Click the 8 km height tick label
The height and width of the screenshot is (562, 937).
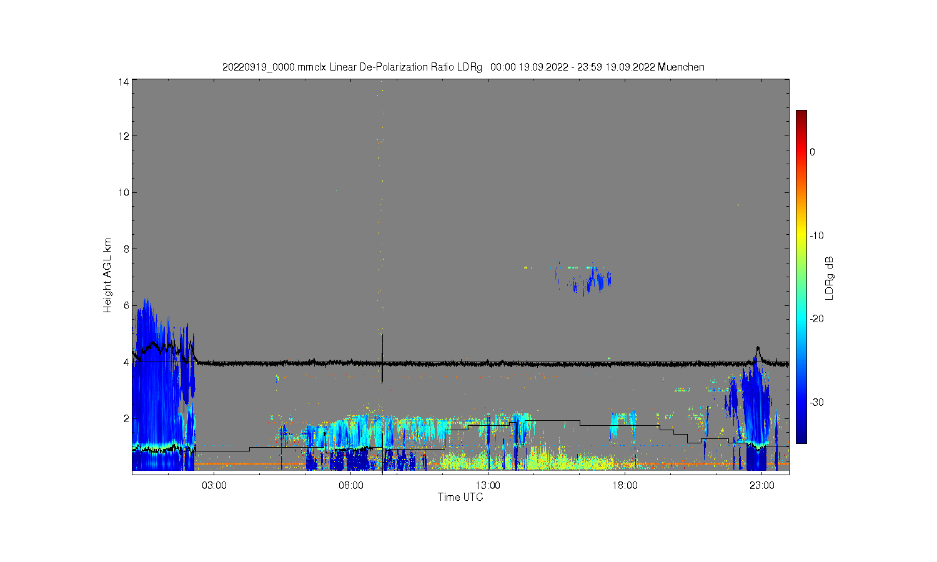click(126, 249)
